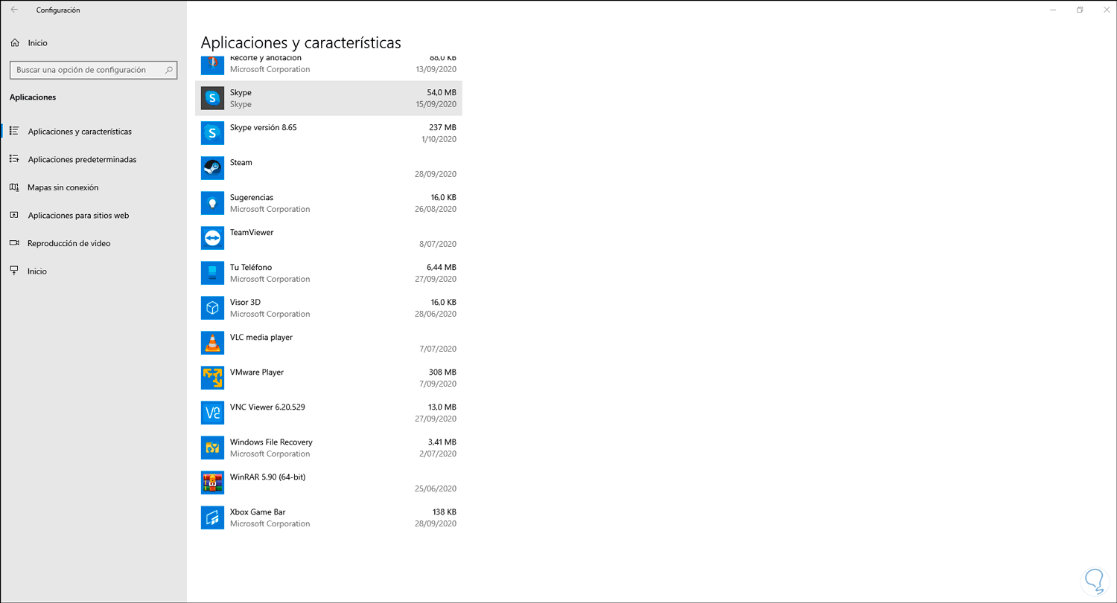Screen dimensions: 1117x603
Task: Click the WinRAR app icon
Action: pos(212,483)
